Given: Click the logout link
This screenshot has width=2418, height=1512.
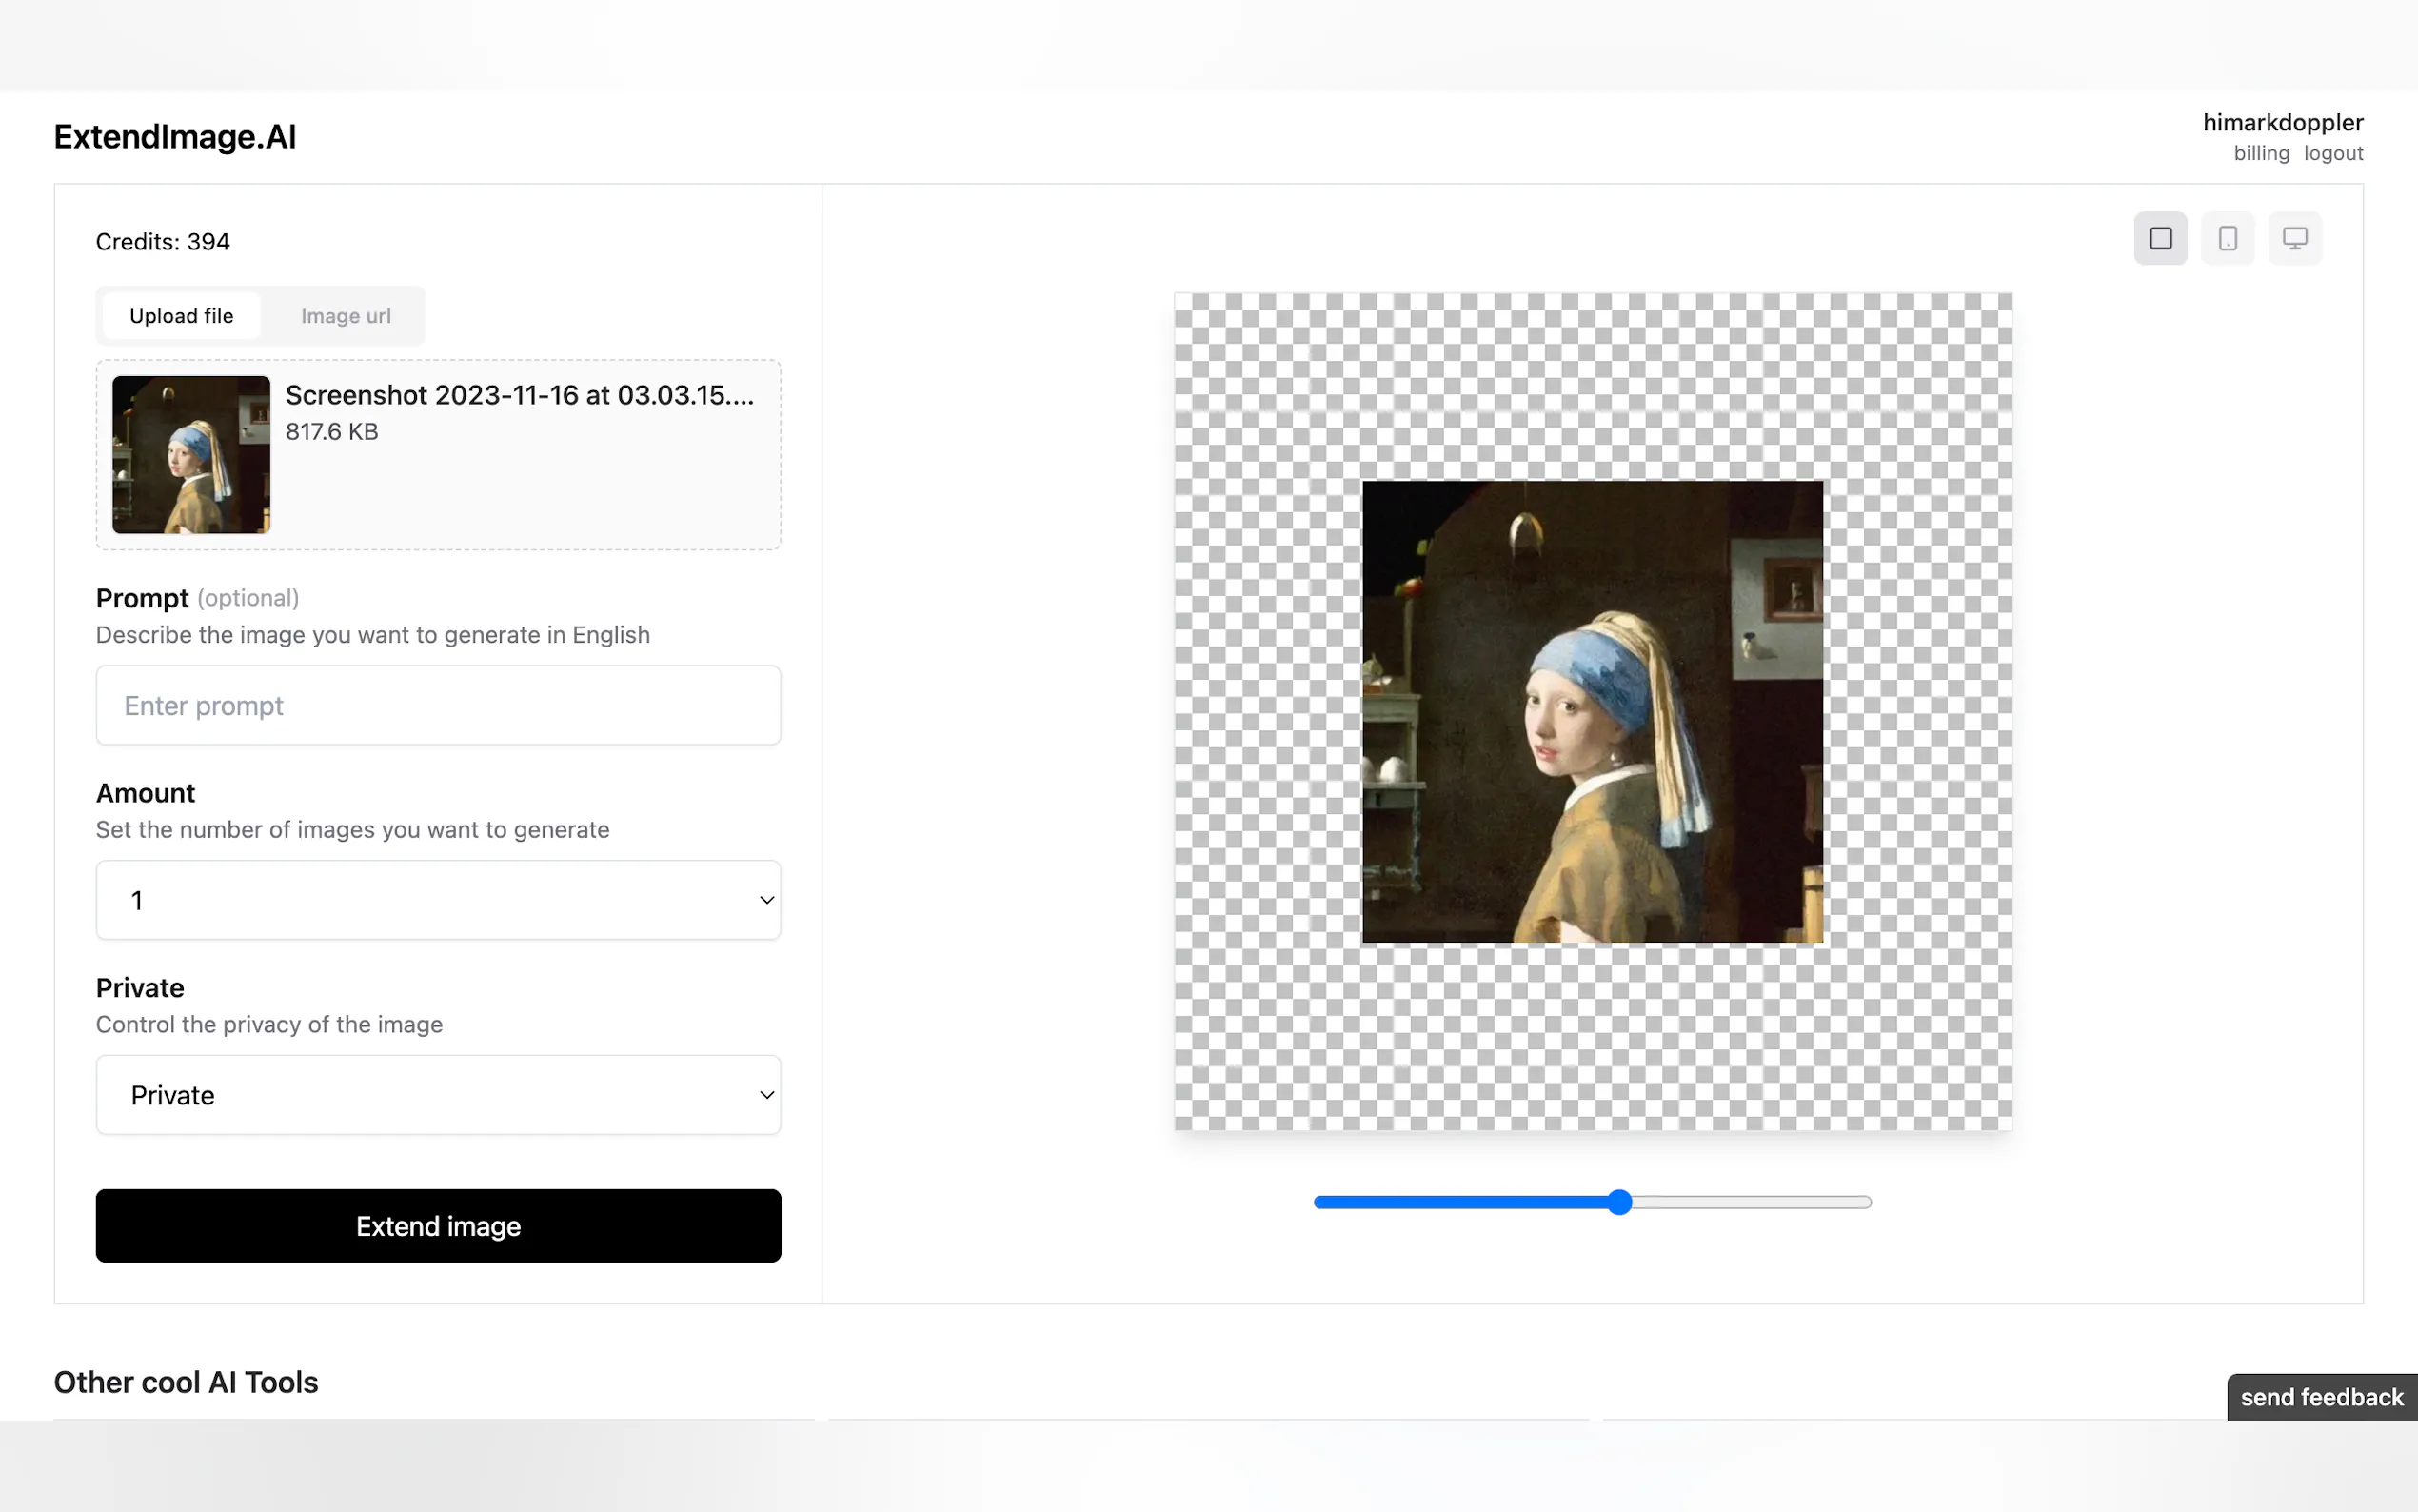Looking at the screenshot, I should [2332, 153].
